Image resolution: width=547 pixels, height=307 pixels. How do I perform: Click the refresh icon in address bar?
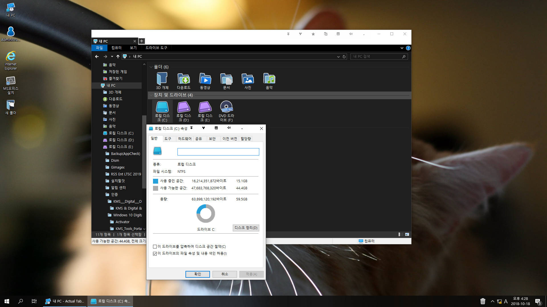tap(344, 57)
